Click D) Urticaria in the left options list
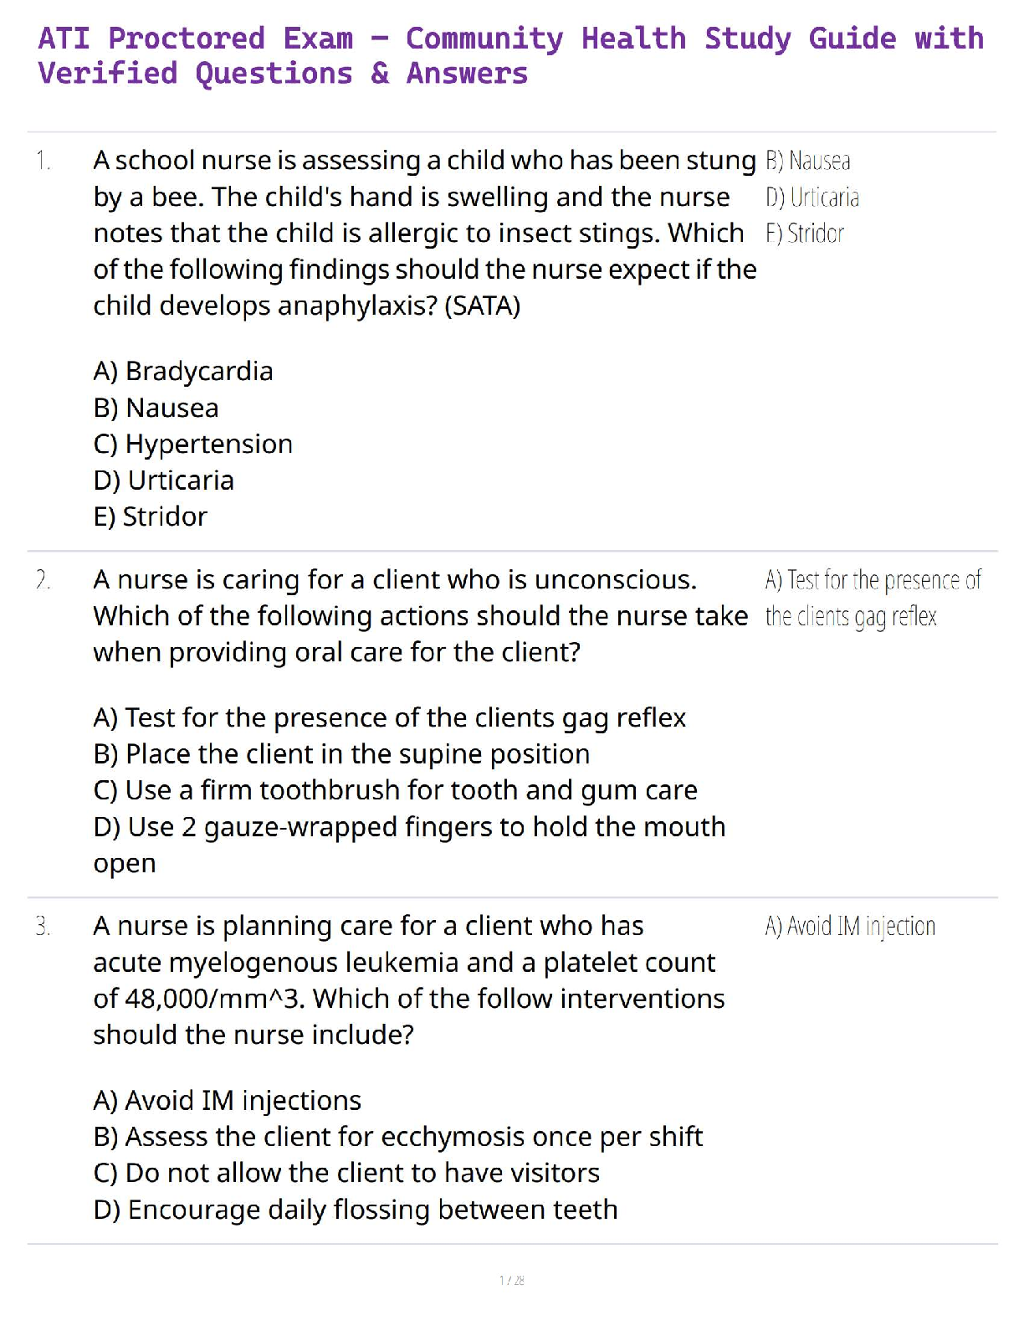 point(164,481)
